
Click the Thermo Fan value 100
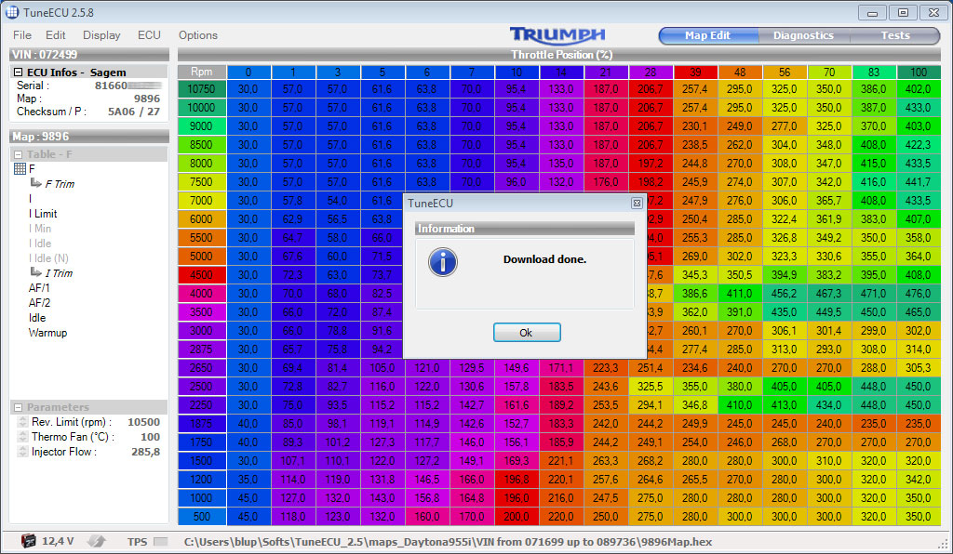pos(150,437)
